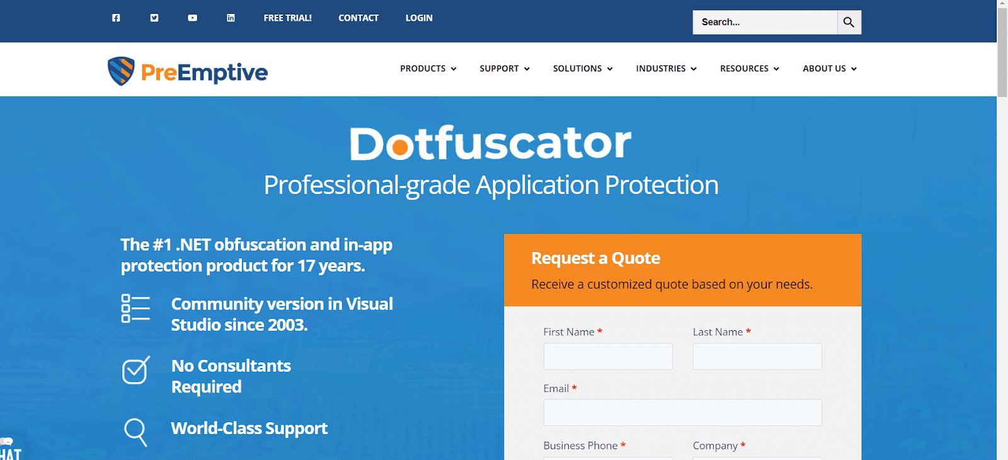Click the search magnifier button

[x=849, y=22]
